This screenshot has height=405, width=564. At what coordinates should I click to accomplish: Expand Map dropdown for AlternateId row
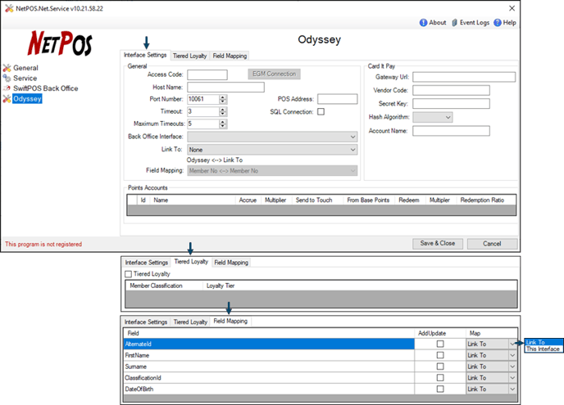512,344
